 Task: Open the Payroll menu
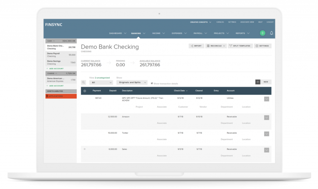(200, 33)
